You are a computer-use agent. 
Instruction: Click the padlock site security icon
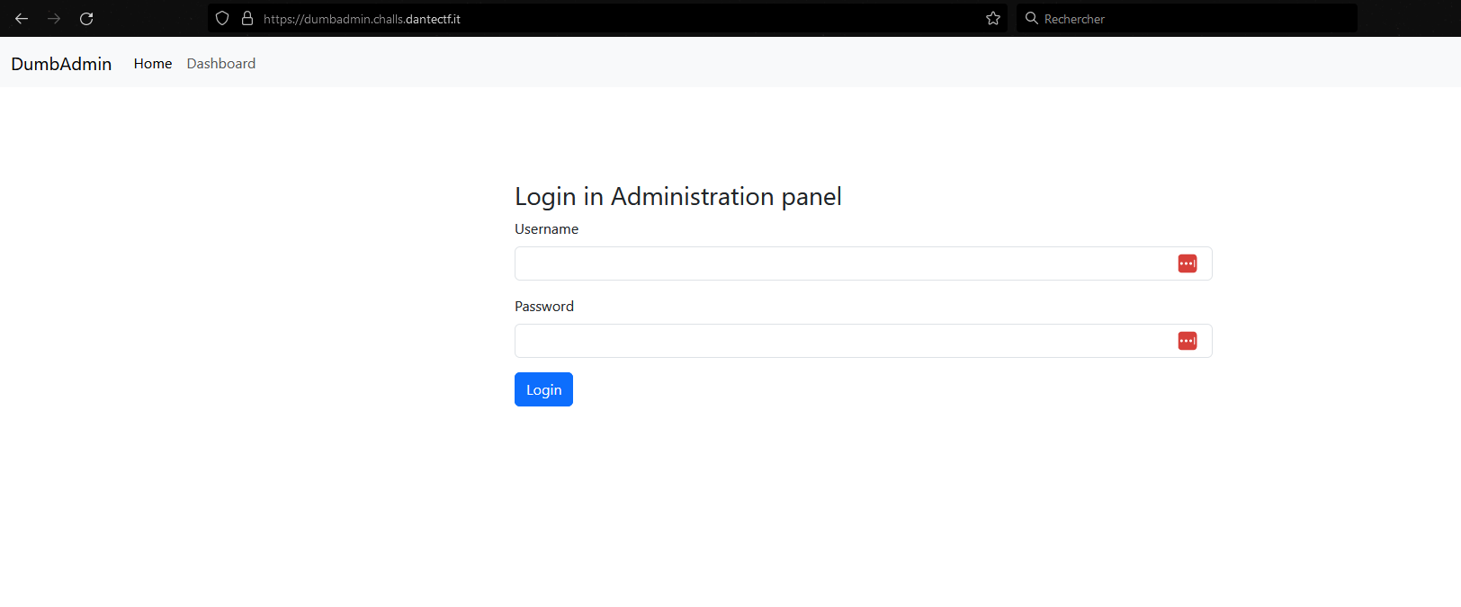pos(247,18)
